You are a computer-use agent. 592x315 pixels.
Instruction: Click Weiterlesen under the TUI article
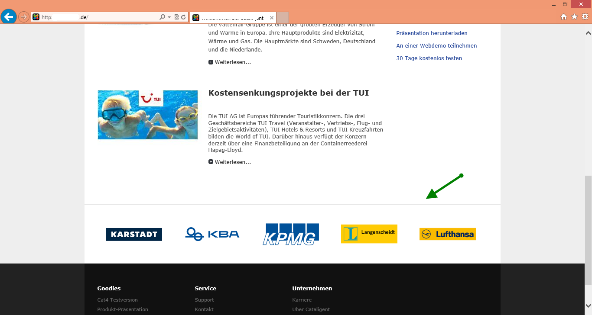tap(233, 162)
